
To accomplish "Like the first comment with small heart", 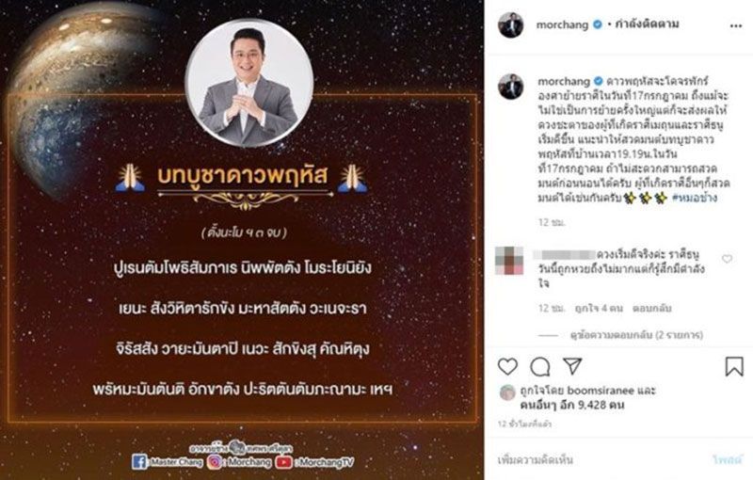I will [727, 259].
